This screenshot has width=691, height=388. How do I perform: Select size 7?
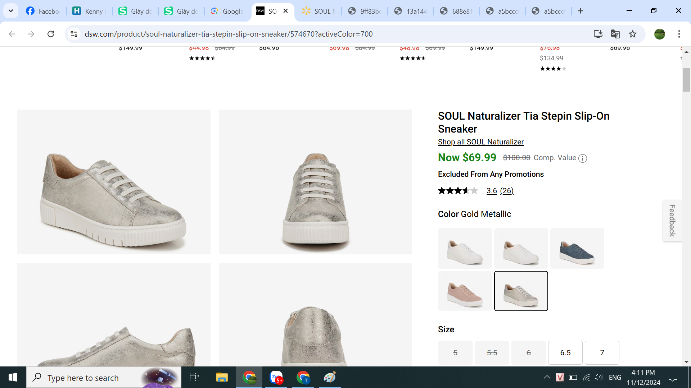point(602,353)
